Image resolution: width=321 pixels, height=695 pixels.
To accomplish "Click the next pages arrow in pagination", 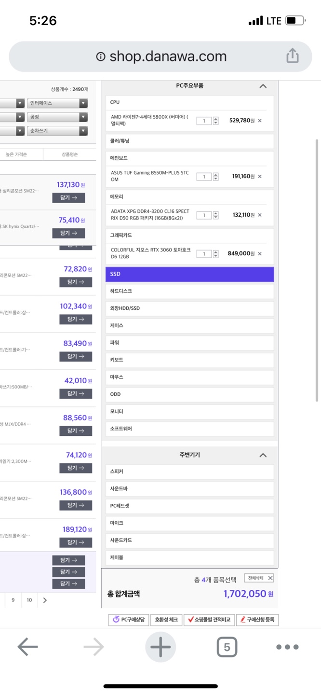I will coord(45,600).
